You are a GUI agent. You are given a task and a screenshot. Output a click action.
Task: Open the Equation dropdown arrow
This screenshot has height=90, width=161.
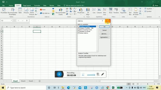tap(154, 9)
